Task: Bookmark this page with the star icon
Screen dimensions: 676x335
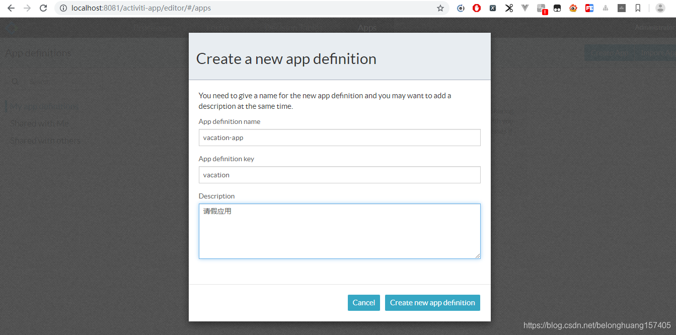Action: [440, 8]
